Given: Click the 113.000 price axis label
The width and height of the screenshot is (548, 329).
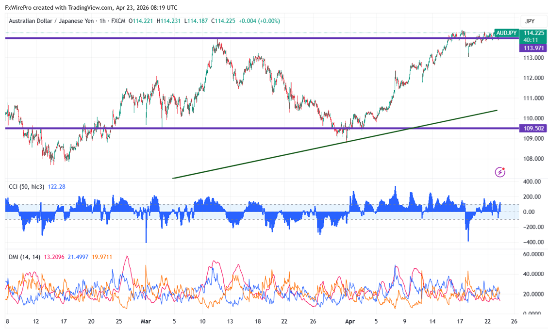Looking at the screenshot, I should pos(533,58).
